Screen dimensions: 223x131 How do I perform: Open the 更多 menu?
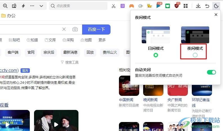(102, 40)
